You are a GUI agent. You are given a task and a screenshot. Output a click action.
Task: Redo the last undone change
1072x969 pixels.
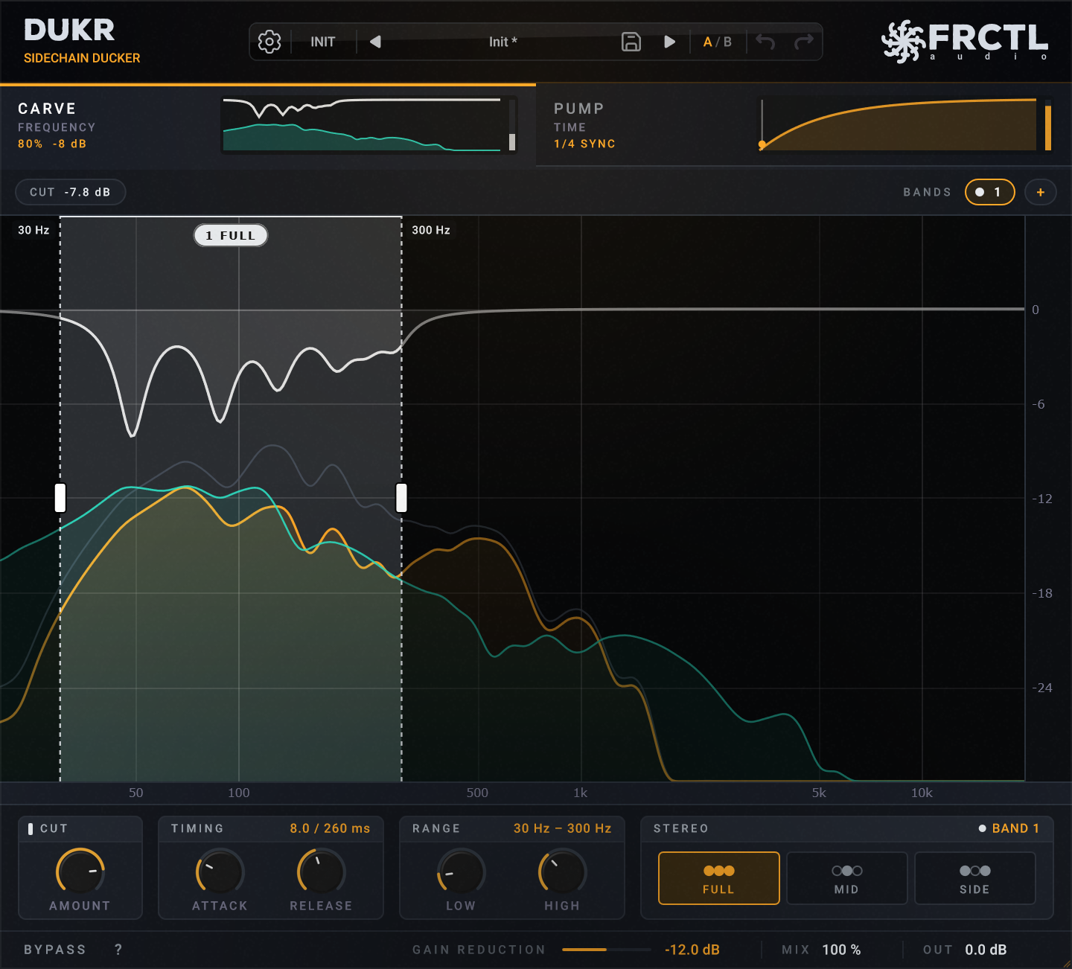coord(804,42)
